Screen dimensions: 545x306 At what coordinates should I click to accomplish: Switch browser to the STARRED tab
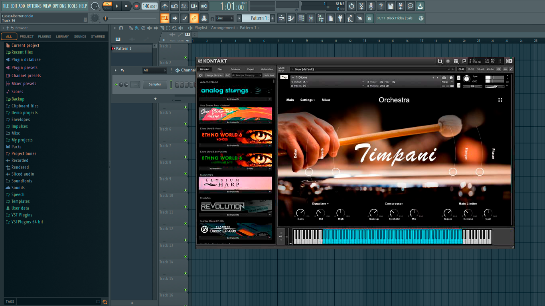coord(98,37)
